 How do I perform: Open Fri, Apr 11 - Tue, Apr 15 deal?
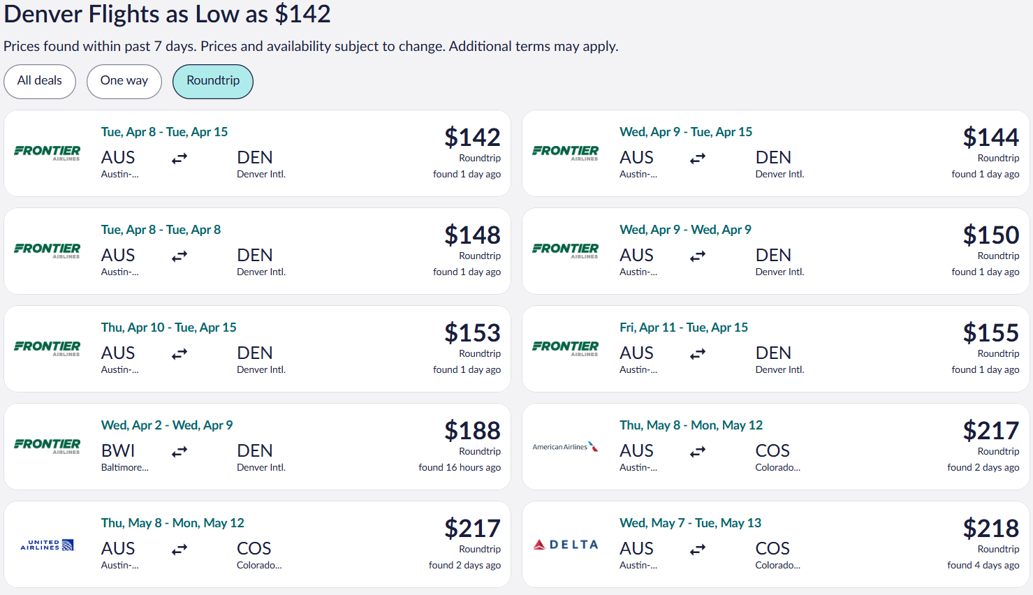[x=776, y=348]
